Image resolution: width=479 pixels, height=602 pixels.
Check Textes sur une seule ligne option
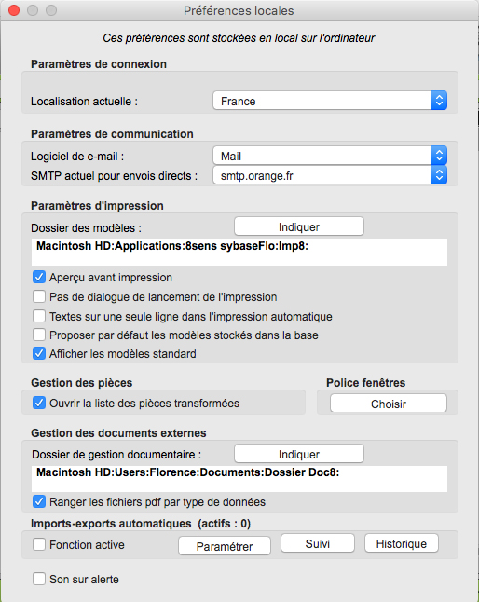click(x=39, y=316)
